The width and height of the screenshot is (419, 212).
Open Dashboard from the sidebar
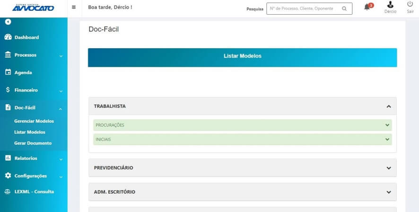tap(26, 37)
